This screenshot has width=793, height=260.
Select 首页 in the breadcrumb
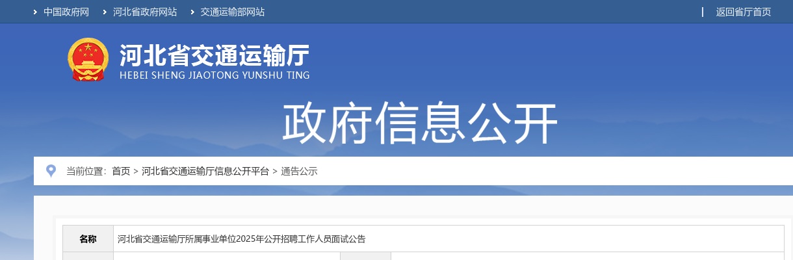121,172
